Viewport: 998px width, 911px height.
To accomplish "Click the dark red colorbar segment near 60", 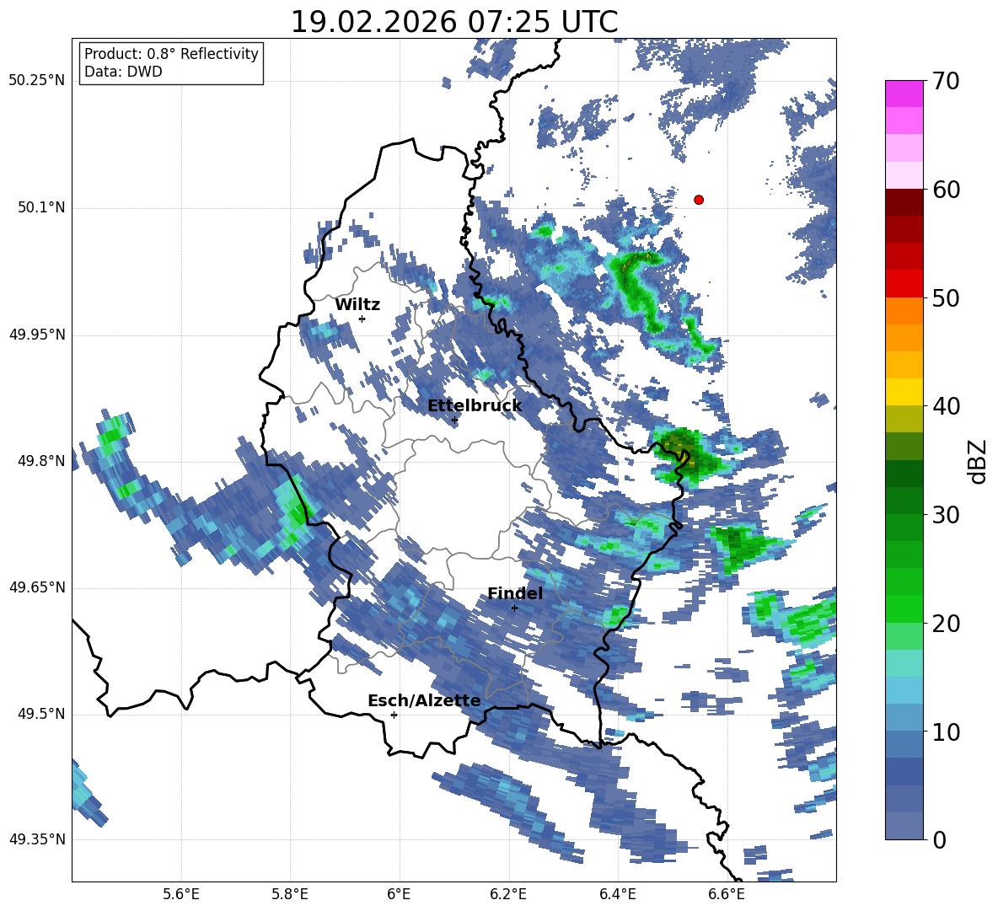I will click(904, 202).
